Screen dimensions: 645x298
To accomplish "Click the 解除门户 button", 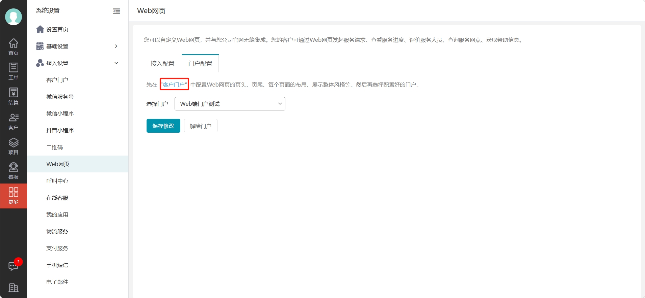I will 201,126.
